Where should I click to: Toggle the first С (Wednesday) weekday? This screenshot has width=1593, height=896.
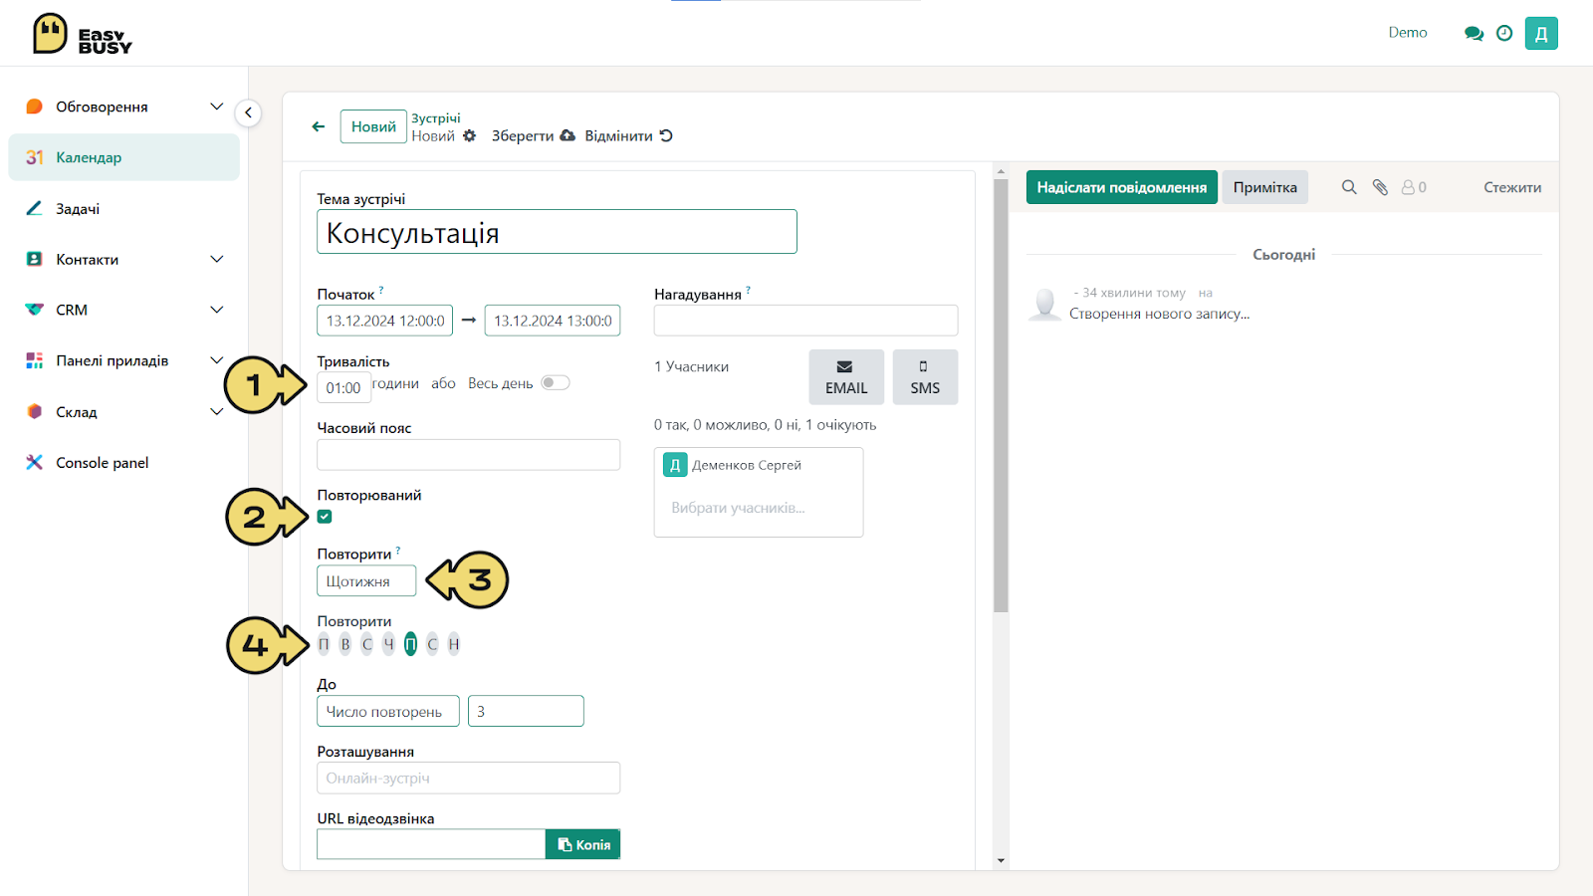[x=367, y=644]
